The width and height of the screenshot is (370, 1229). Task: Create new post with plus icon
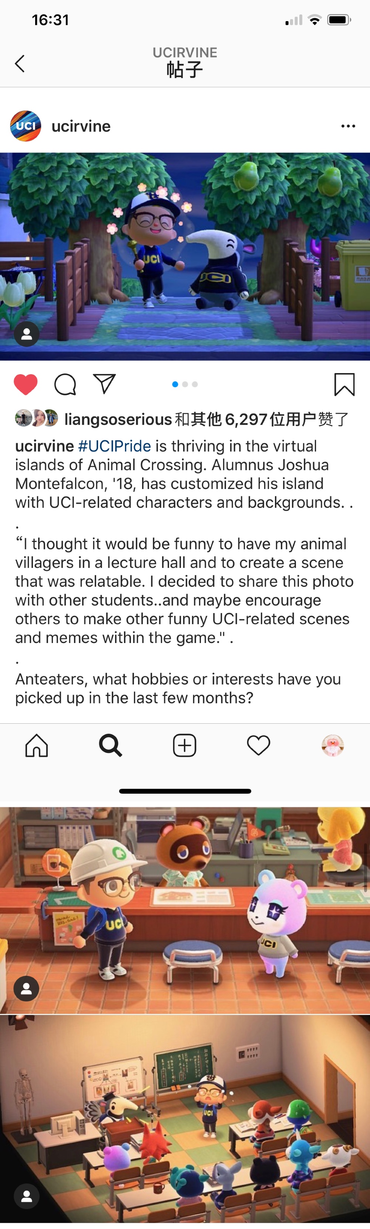tap(185, 745)
